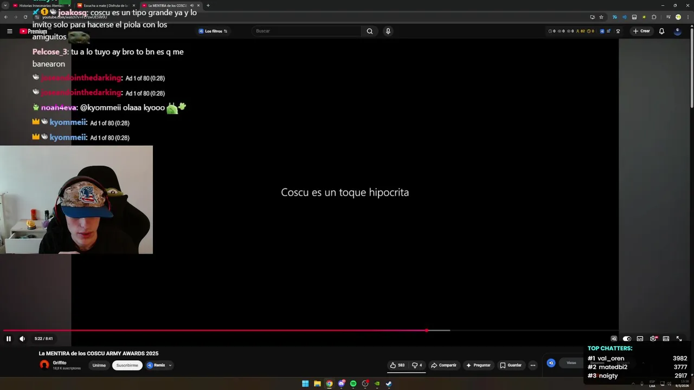Reload the current page
The image size is (694, 390).
pyautogui.click(x=25, y=17)
